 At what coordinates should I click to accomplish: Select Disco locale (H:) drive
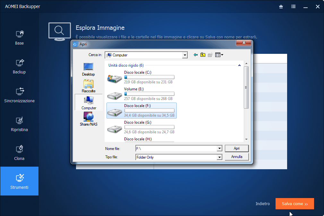tap(141, 139)
